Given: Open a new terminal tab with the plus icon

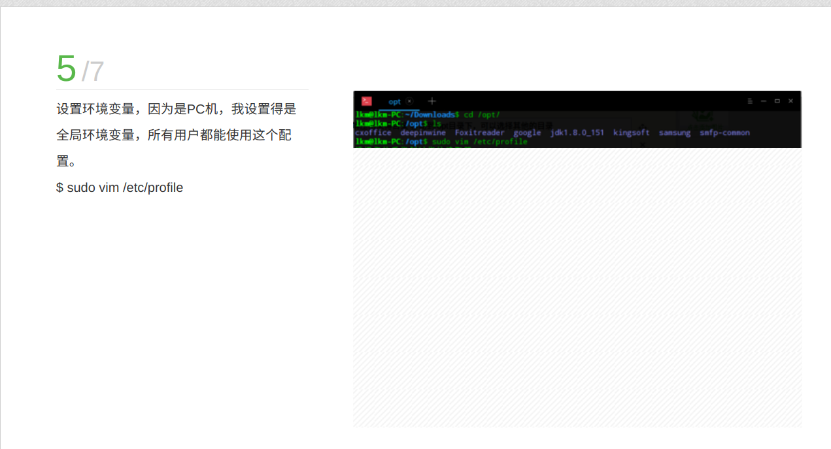Looking at the screenshot, I should [x=432, y=101].
